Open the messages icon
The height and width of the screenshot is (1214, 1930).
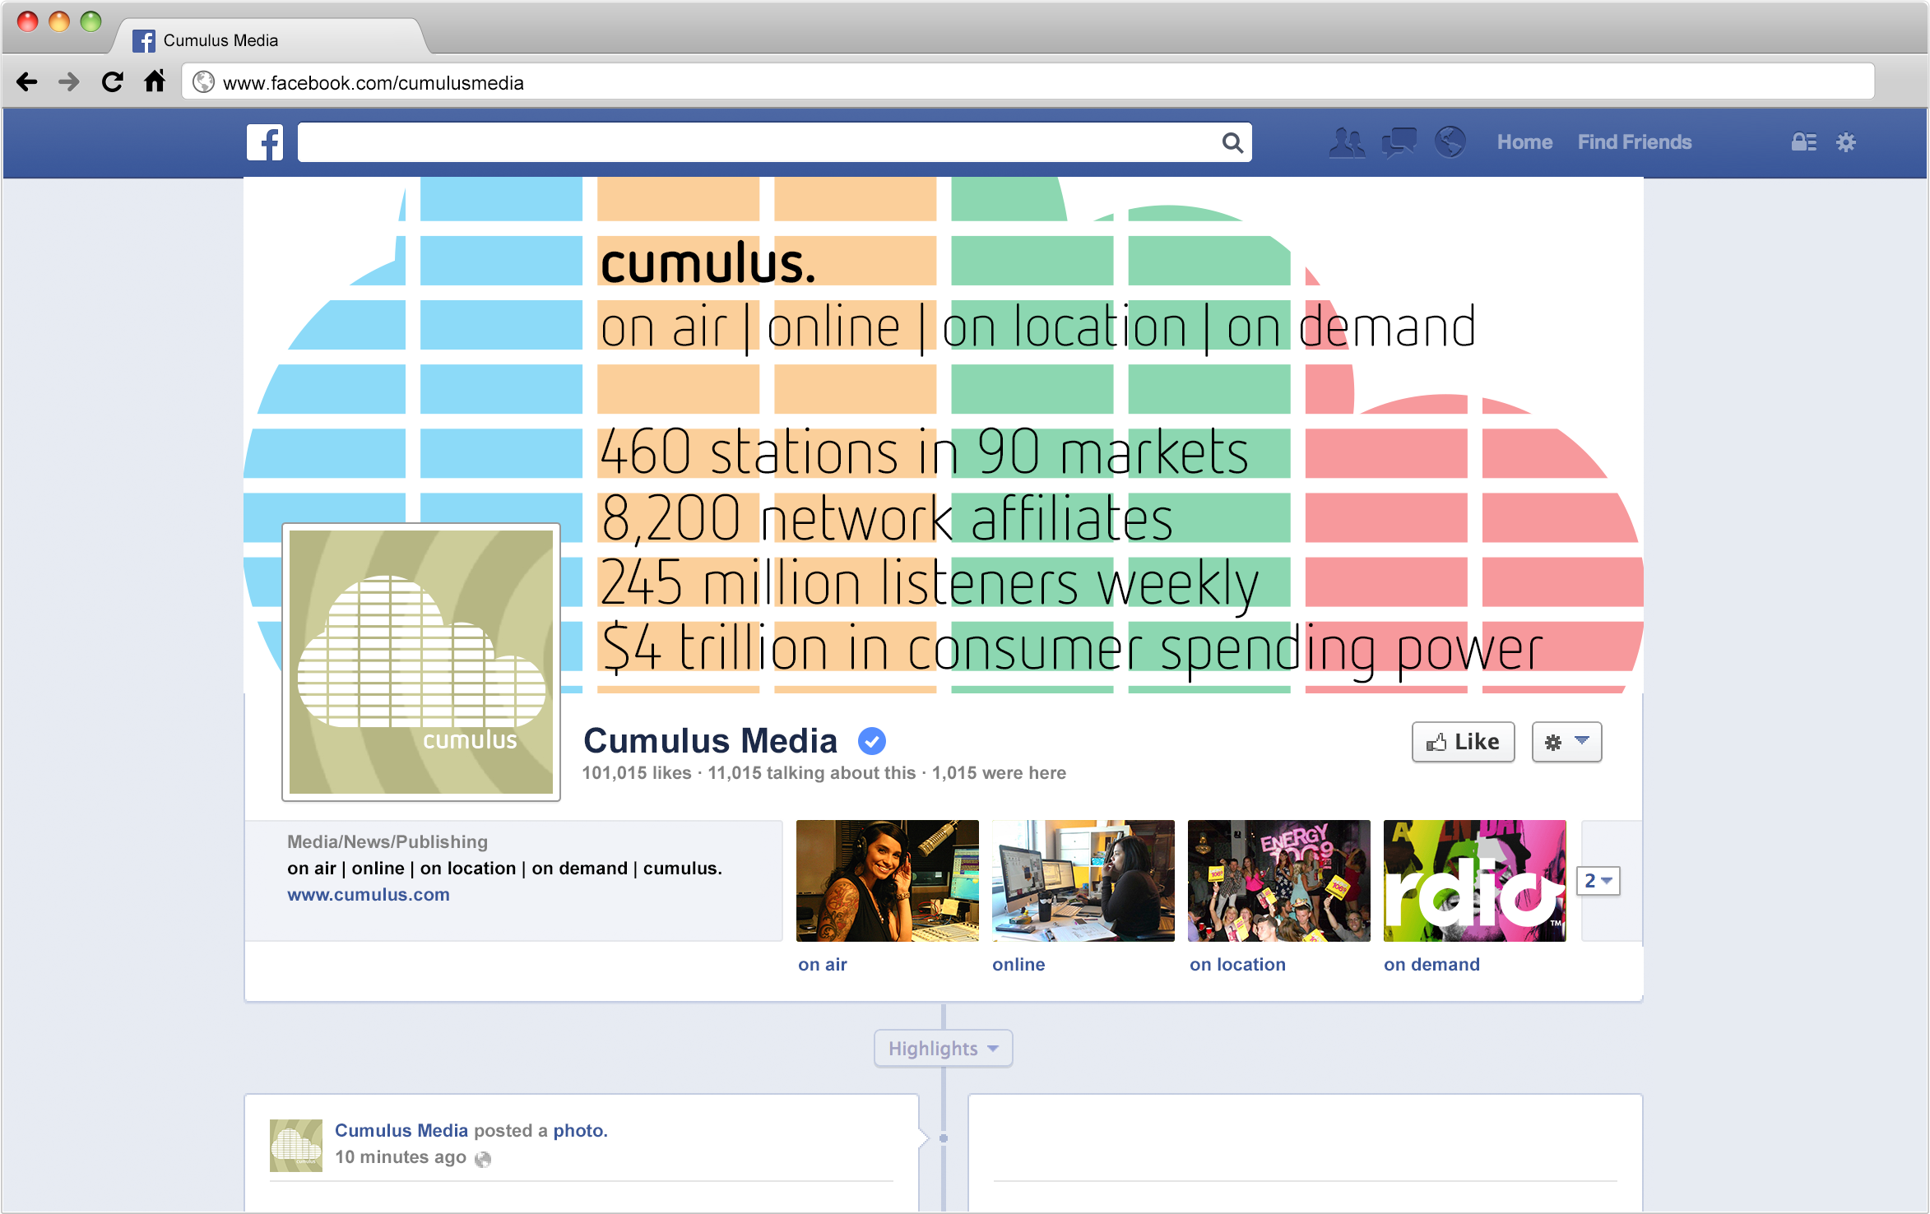[1399, 142]
